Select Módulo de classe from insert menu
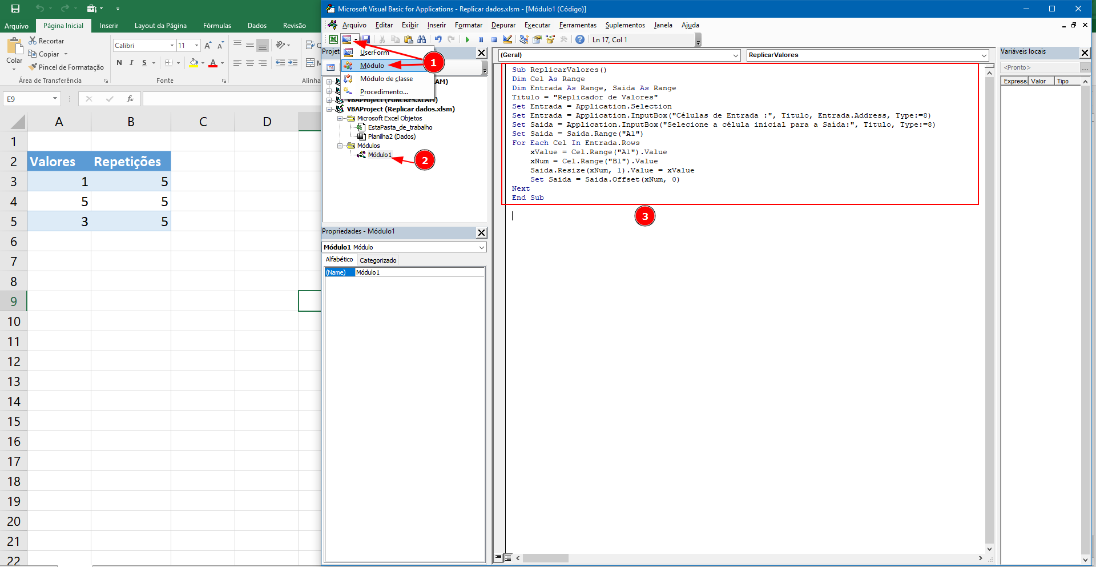The height and width of the screenshot is (567, 1096). click(386, 79)
